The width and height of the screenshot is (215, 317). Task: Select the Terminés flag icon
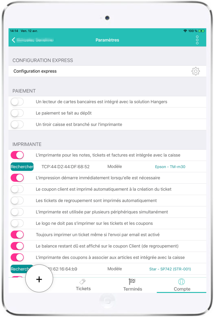point(132,282)
